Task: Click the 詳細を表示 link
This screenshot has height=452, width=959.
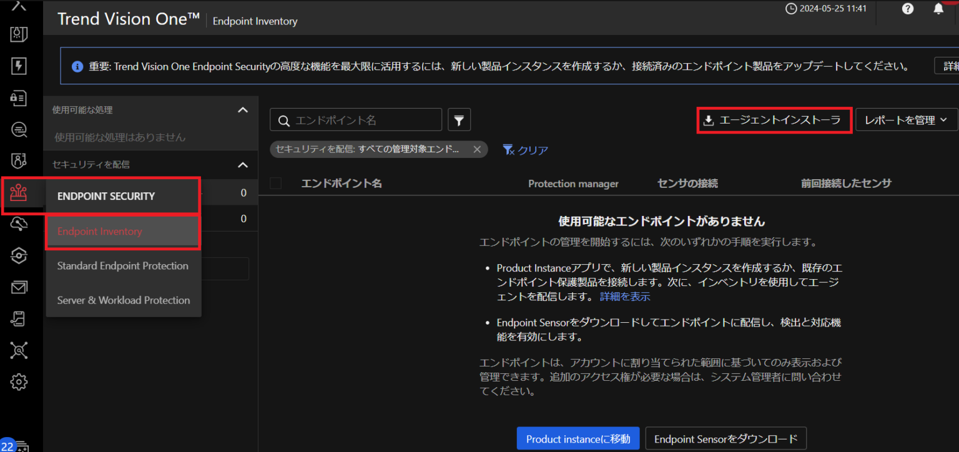Action: coord(624,296)
